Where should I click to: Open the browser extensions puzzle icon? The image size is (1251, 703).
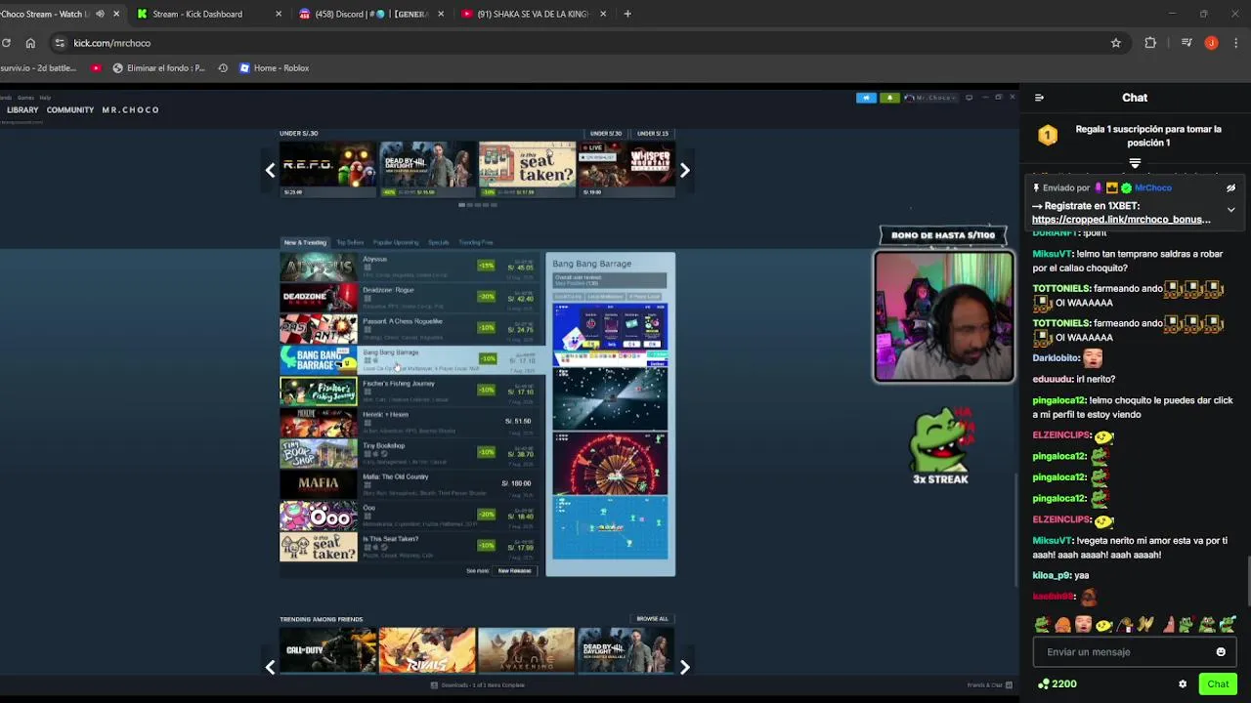(x=1150, y=43)
